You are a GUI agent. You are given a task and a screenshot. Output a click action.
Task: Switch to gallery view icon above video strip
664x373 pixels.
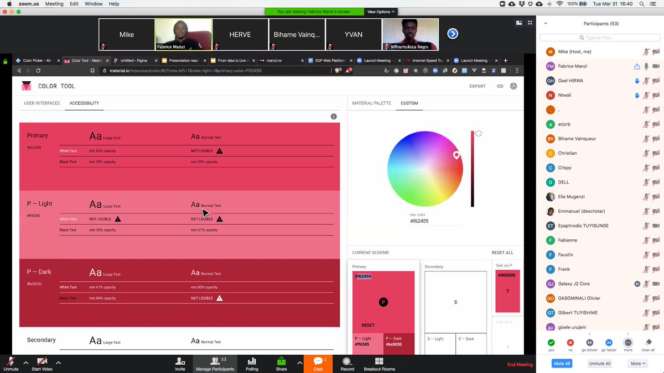pos(519,23)
